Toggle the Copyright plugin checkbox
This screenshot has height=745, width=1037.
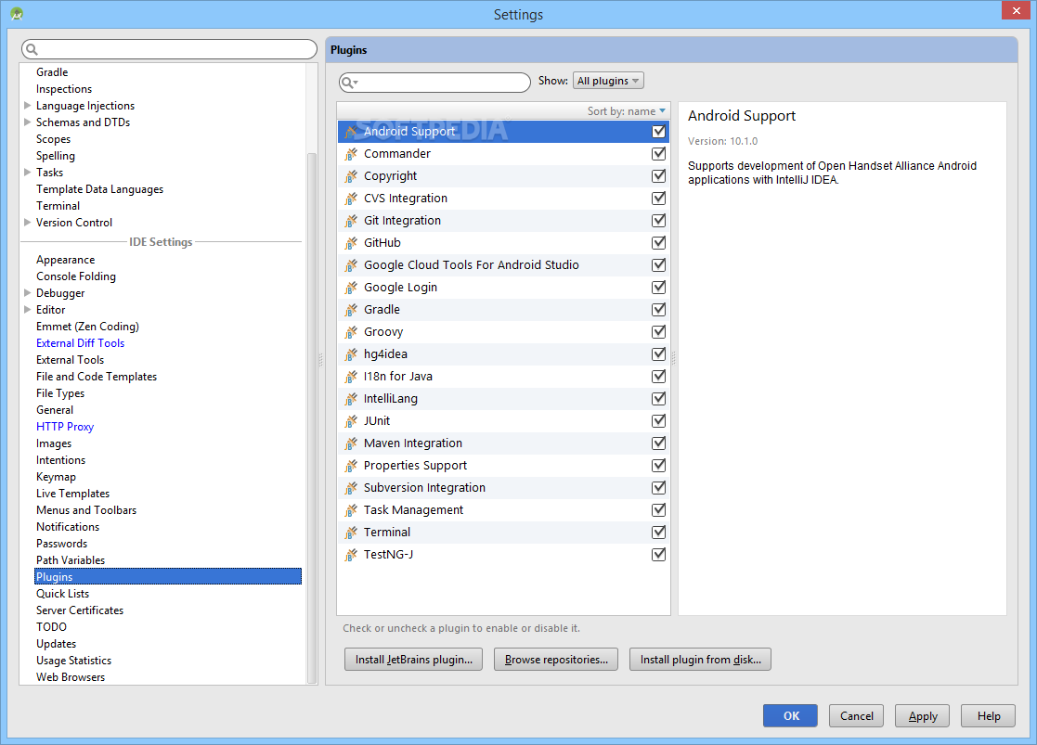pos(659,176)
